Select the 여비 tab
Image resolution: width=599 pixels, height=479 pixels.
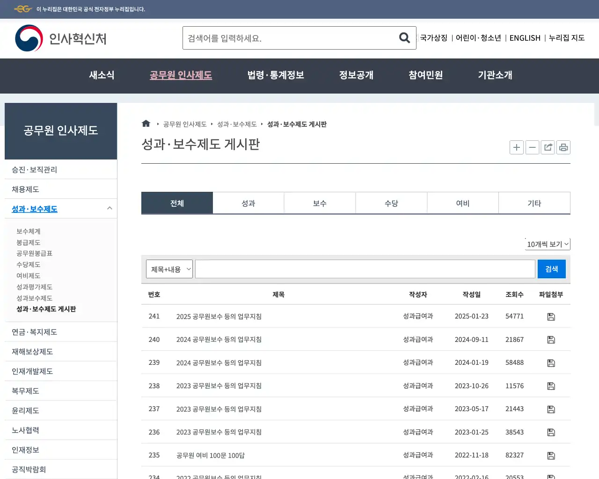tap(463, 203)
